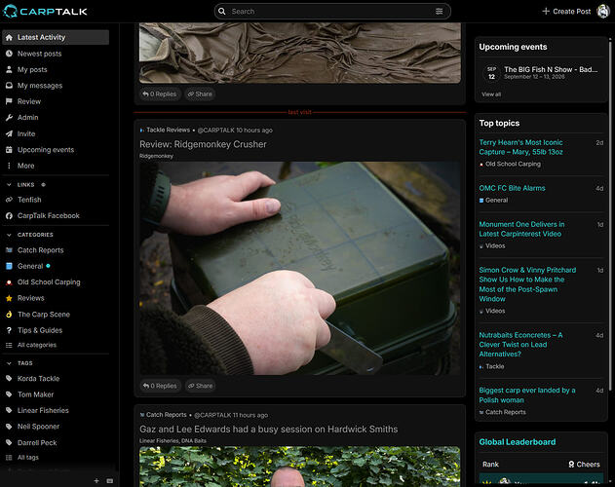Open The BIG Fish N Show event
The height and width of the screenshot is (487, 615).
[x=551, y=69]
